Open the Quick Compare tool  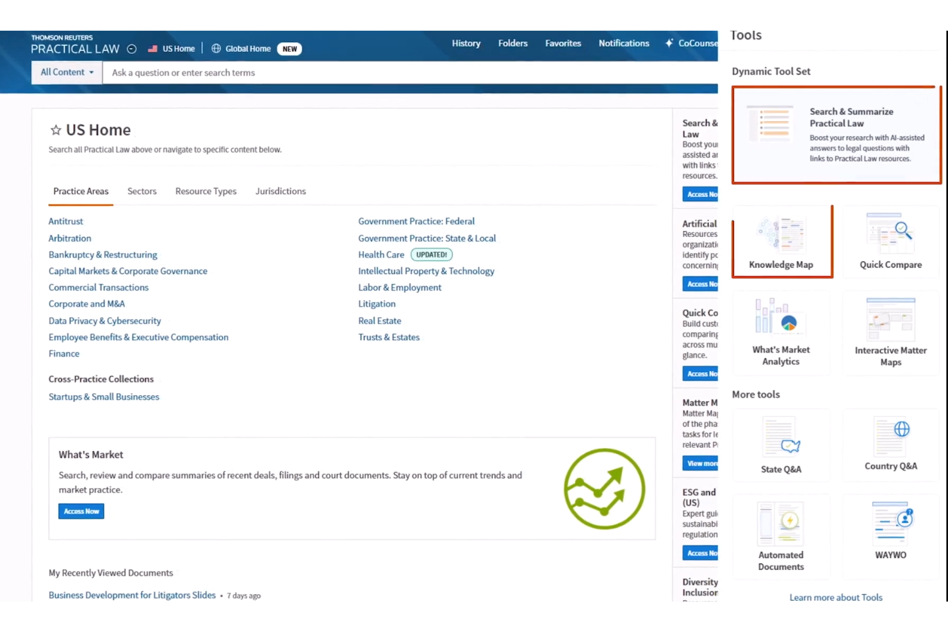(890, 241)
